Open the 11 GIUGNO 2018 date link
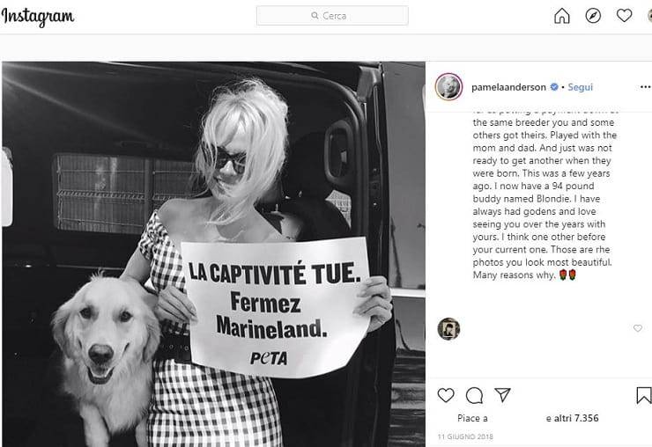Screen dimensions: 652x447 465,436
